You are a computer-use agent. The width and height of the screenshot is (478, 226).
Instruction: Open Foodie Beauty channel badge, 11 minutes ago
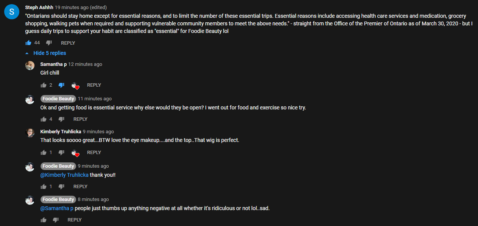pos(58,99)
